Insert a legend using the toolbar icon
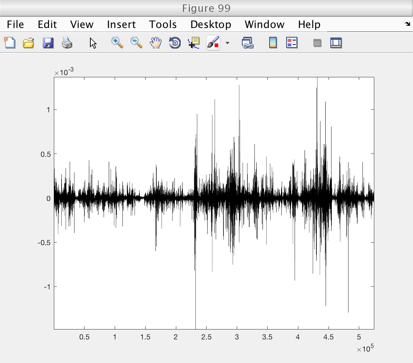413x363 pixels. click(x=292, y=43)
